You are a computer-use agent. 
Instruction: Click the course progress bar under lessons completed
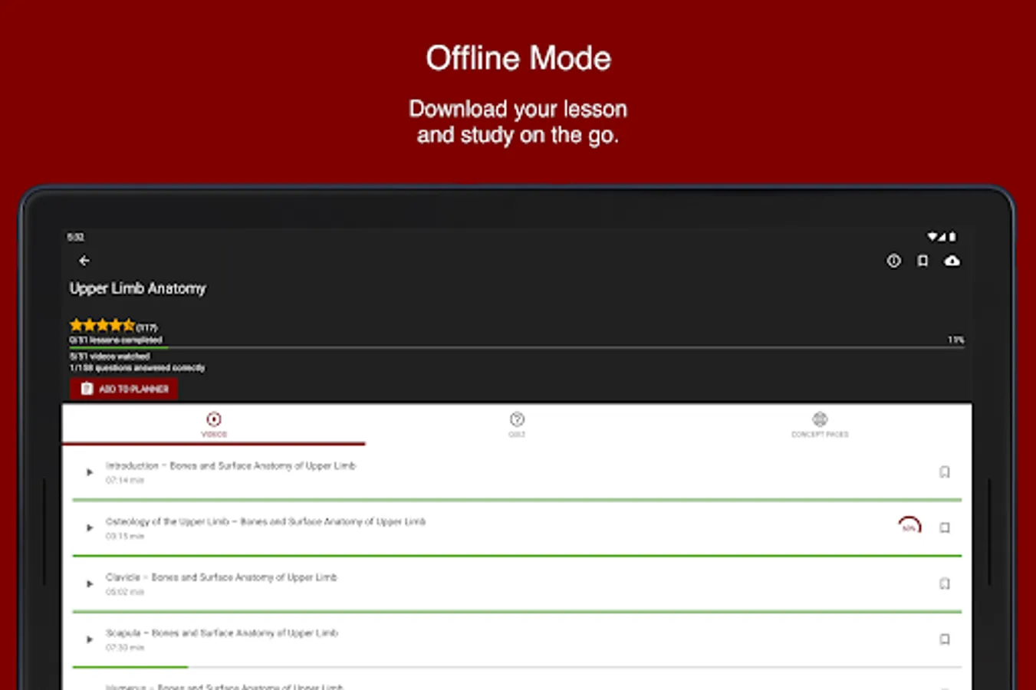click(x=517, y=347)
